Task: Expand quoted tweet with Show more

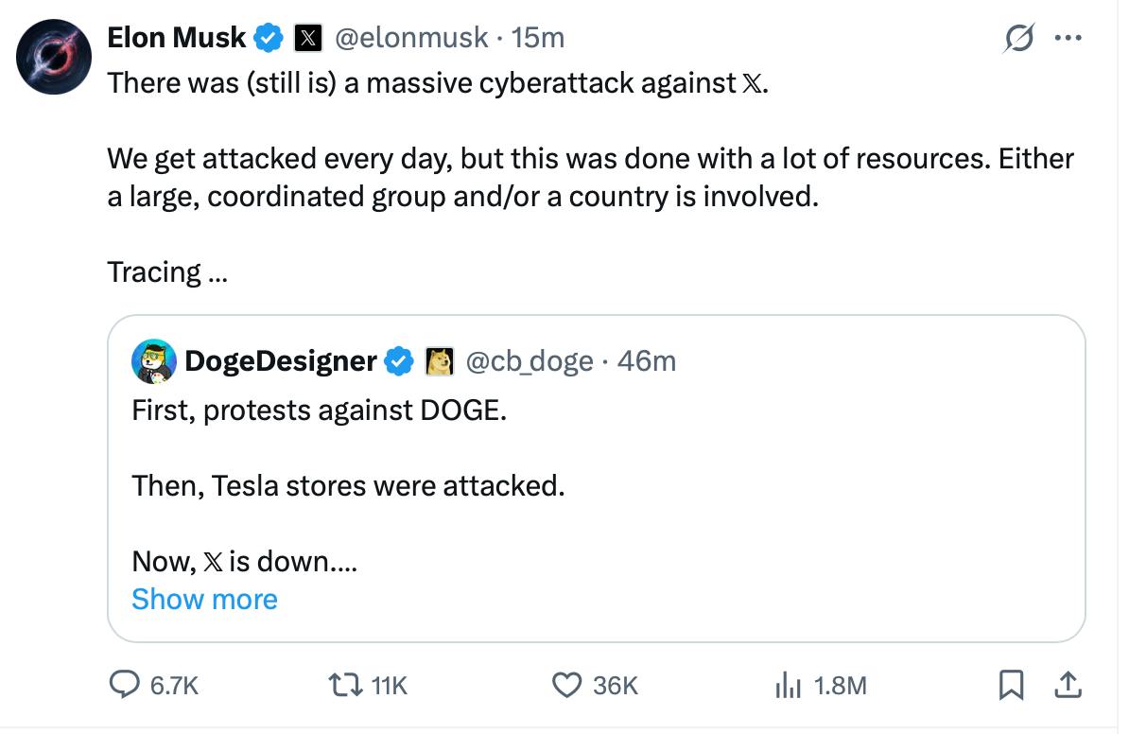Action: (204, 600)
